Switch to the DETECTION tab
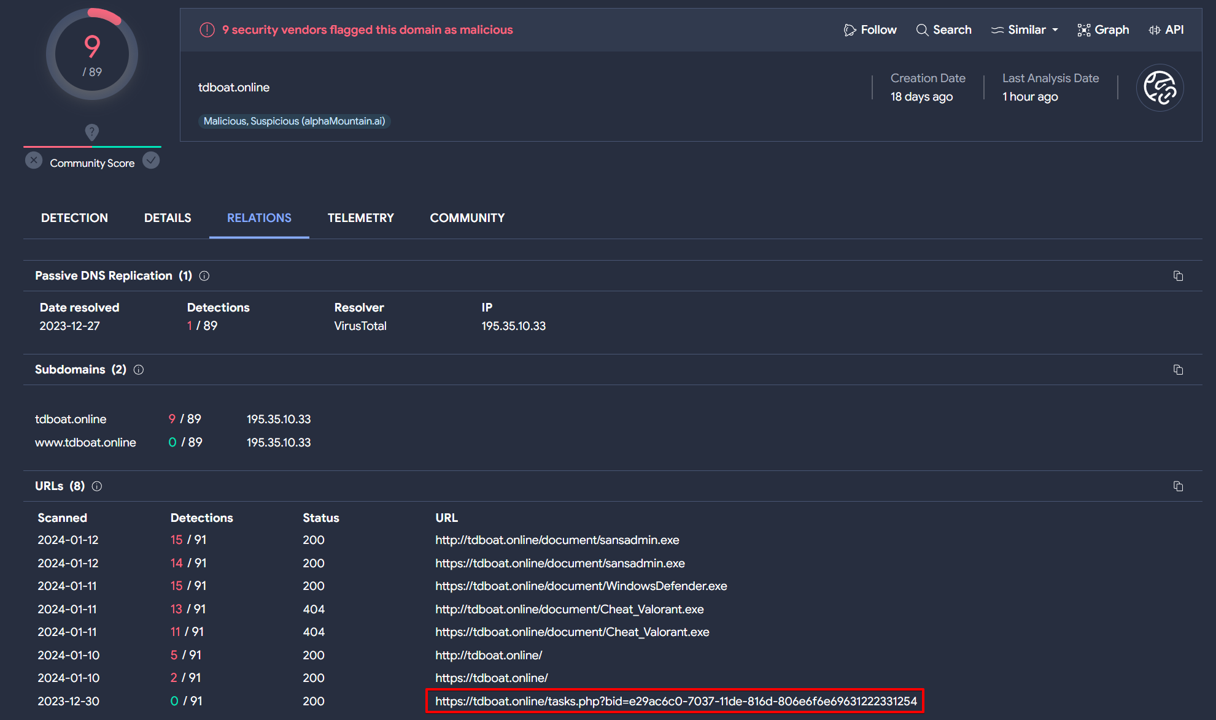The height and width of the screenshot is (720, 1216). pos(74,218)
